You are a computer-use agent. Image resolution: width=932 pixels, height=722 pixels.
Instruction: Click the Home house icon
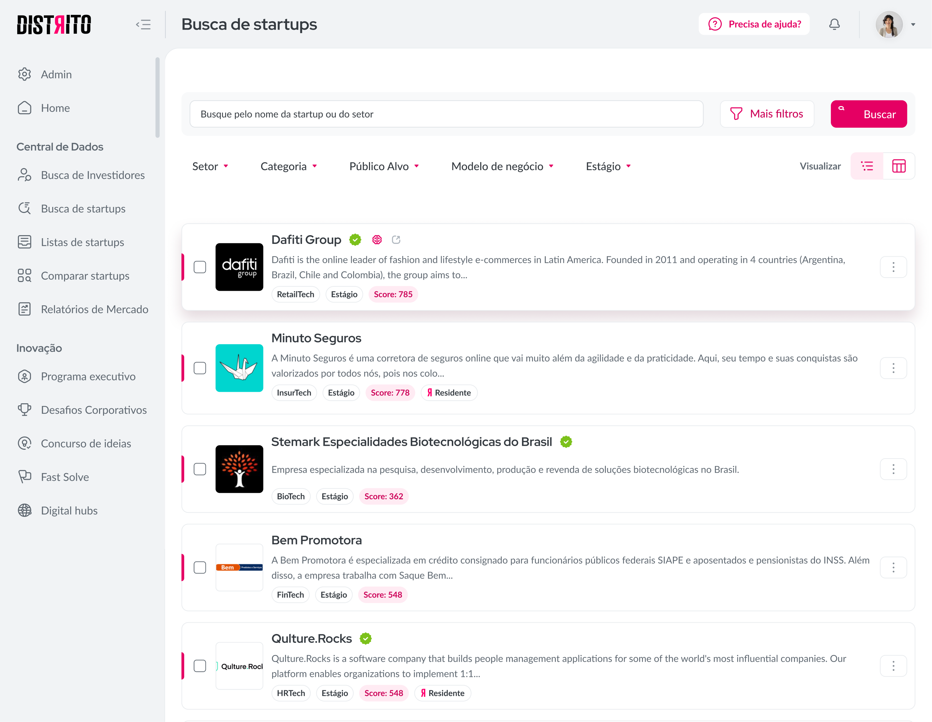tap(25, 108)
